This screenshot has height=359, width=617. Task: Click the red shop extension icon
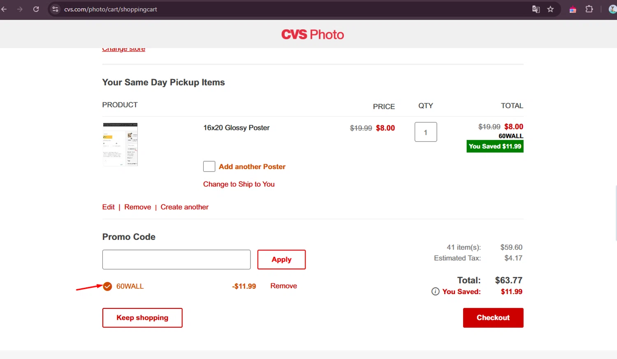(573, 9)
